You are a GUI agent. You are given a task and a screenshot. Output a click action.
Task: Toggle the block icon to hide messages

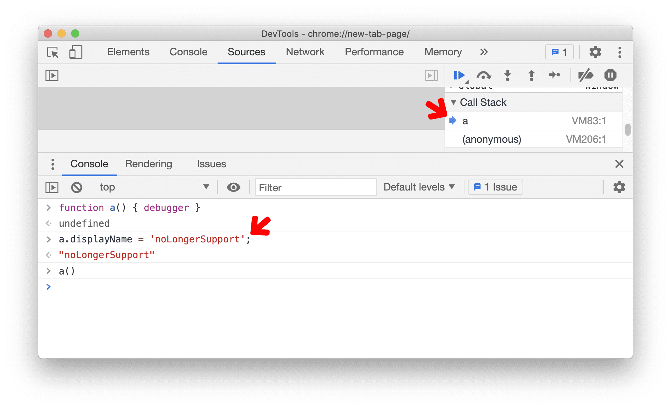coord(76,186)
